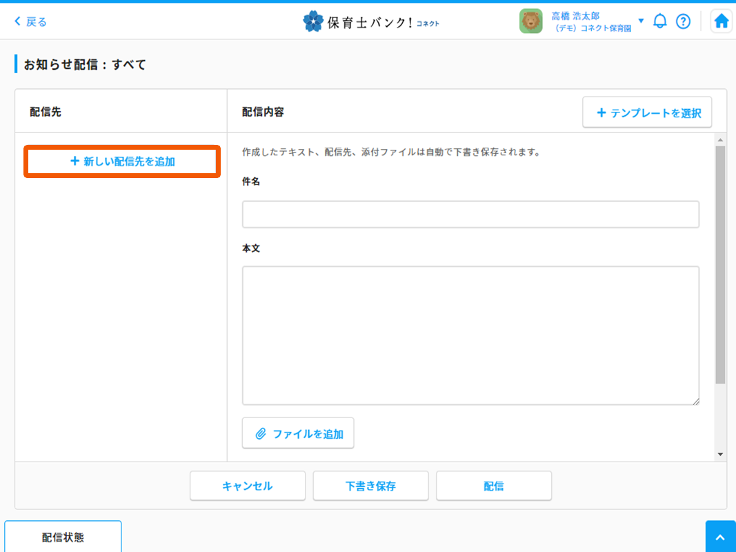
Task: Click the home icon button
Action: tap(721, 21)
